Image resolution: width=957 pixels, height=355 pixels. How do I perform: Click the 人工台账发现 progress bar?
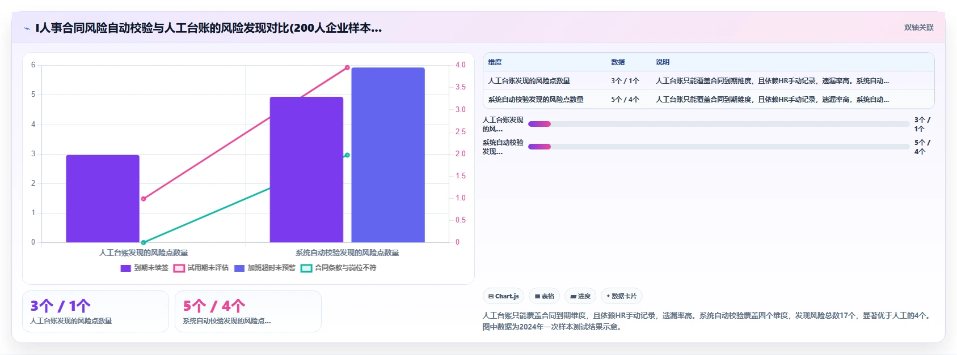pos(719,124)
